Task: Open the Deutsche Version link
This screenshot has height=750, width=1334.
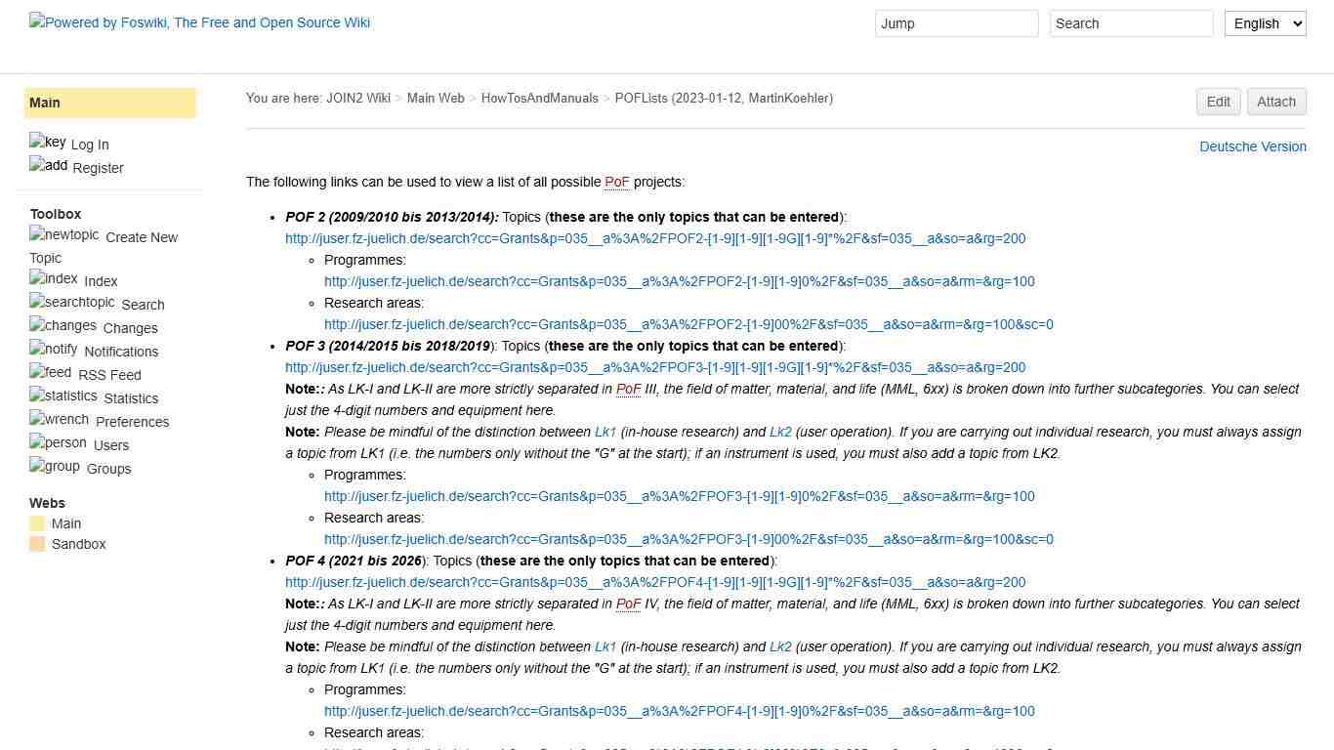Action: click(1253, 146)
